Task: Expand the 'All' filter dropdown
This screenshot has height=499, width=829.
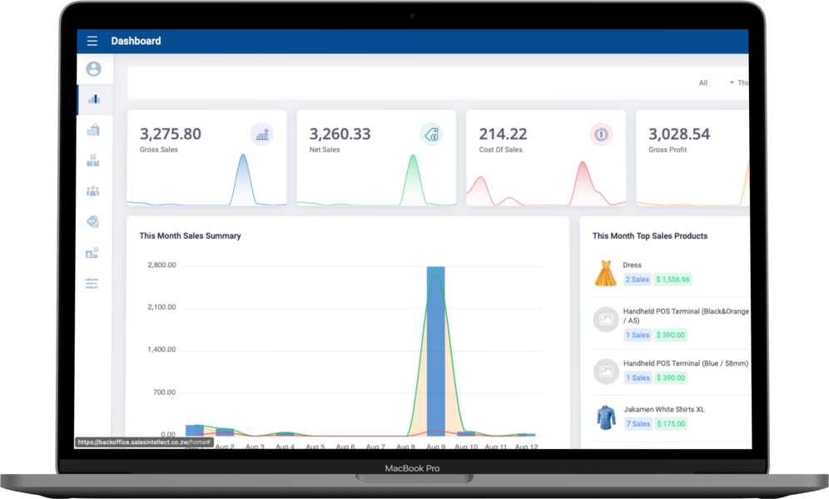Action: [716, 83]
